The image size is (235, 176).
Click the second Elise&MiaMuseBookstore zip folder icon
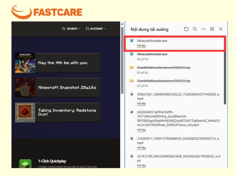(x=132, y=81)
